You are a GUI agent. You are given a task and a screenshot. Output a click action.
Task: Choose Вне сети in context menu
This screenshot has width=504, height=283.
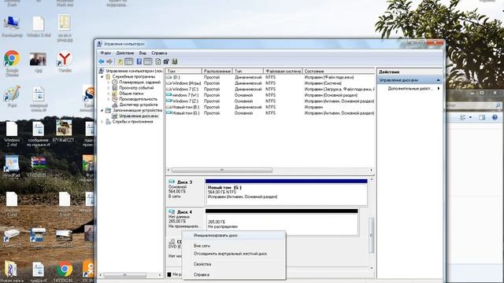[x=234, y=246]
